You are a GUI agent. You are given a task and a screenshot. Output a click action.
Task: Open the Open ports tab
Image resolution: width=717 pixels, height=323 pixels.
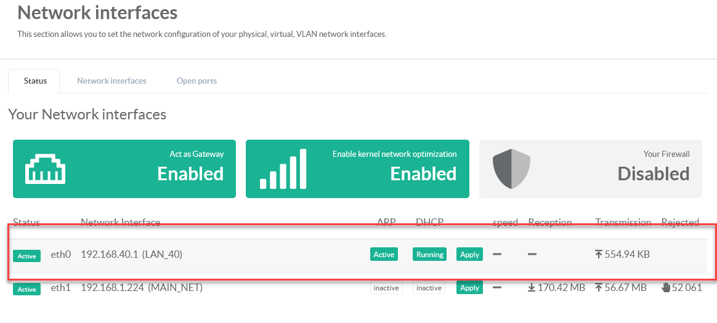coord(196,81)
